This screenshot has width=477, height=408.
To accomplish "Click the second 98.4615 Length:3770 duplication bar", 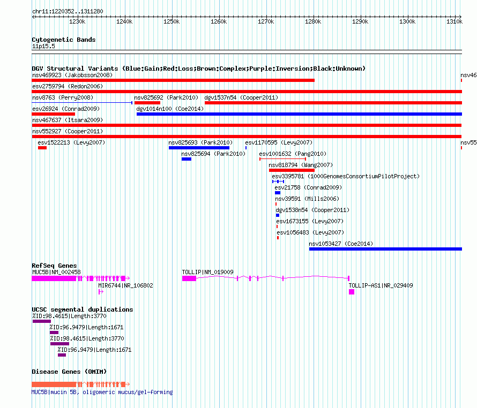I will 59,344.
